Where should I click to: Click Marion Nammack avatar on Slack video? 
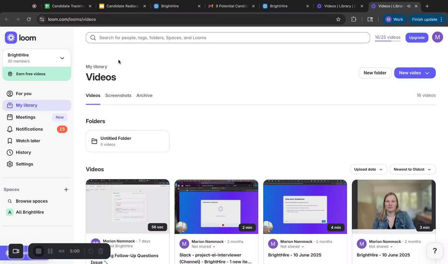click(x=184, y=244)
